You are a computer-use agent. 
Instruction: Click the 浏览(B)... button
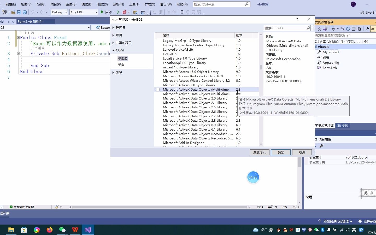pos(260,152)
